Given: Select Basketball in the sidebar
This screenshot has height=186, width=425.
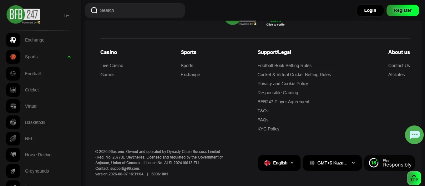Looking at the screenshot, I should click(x=35, y=122).
